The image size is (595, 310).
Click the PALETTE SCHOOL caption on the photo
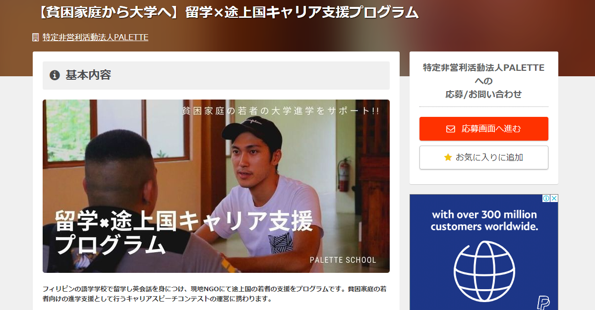tap(343, 260)
